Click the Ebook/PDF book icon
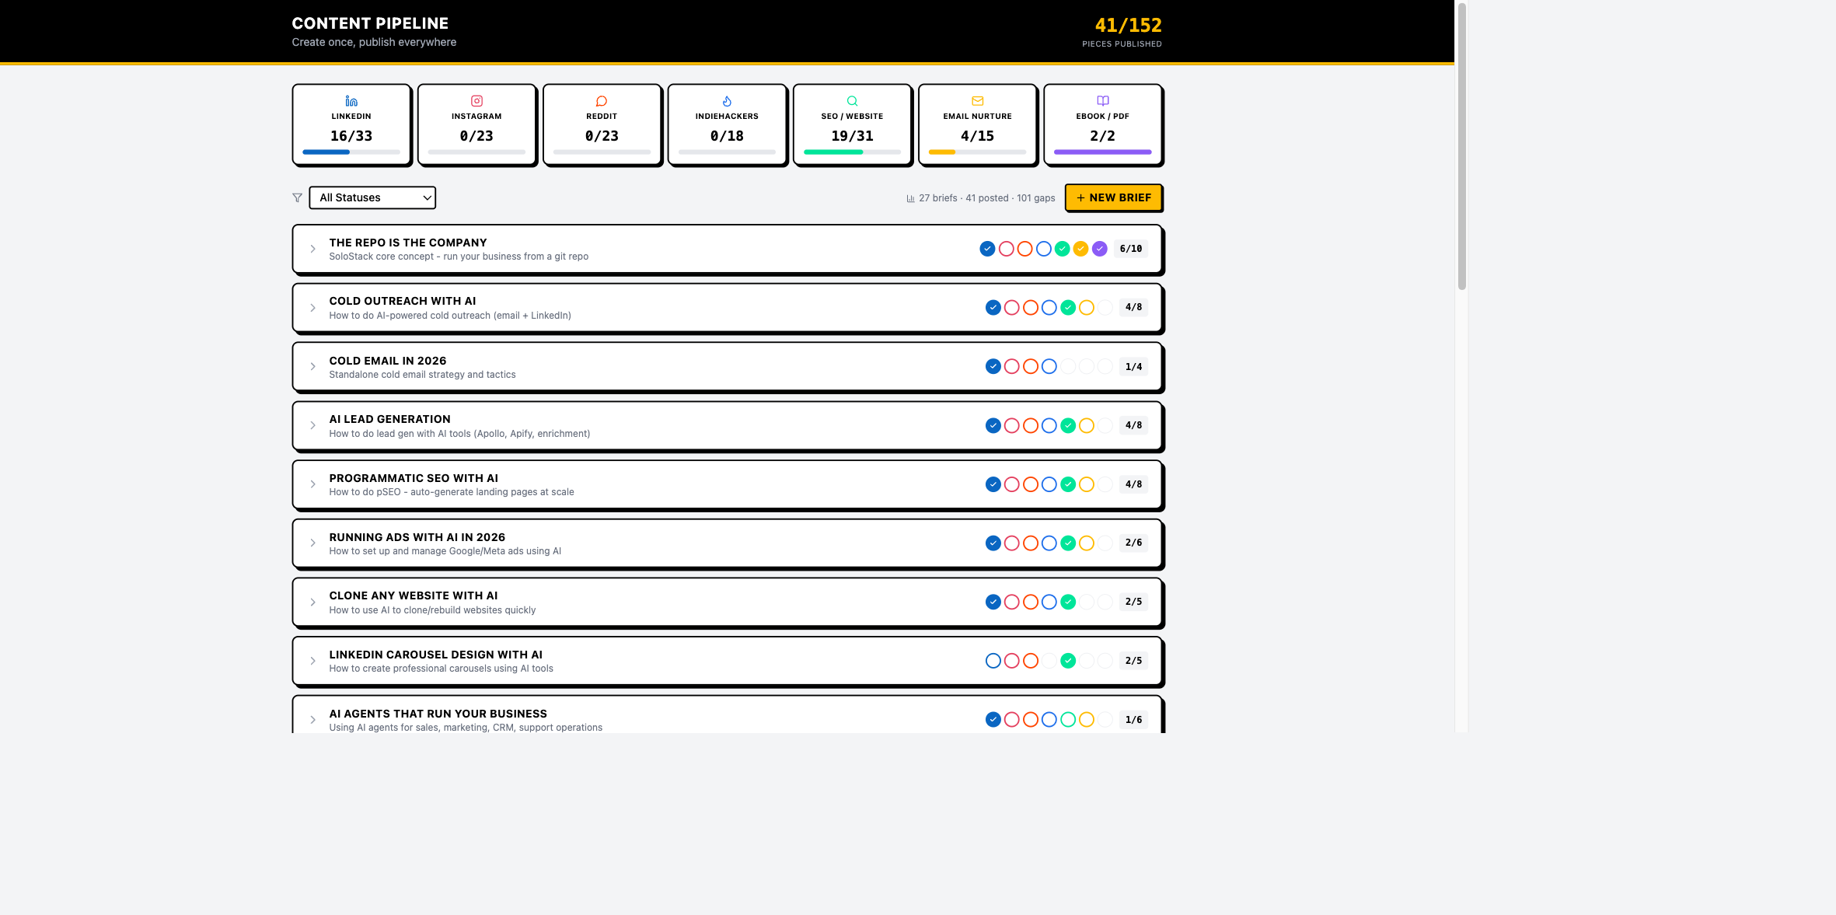1836x915 pixels. (x=1102, y=100)
